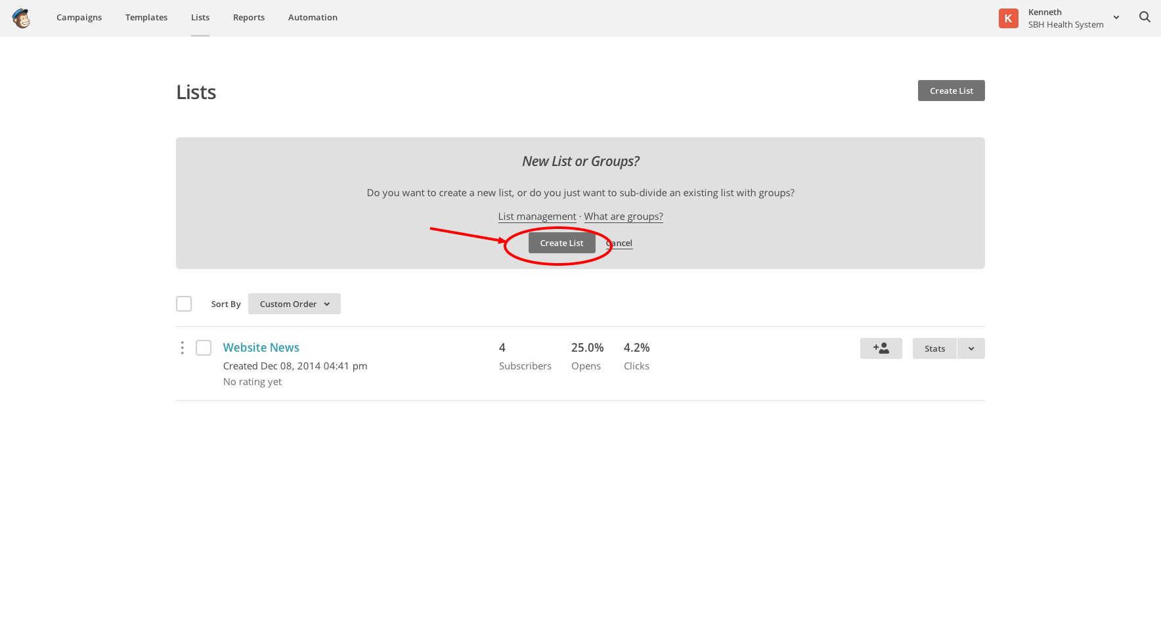Viewport: 1161px width, 643px height.
Task: Click the orange K account avatar
Action: click(x=1008, y=18)
